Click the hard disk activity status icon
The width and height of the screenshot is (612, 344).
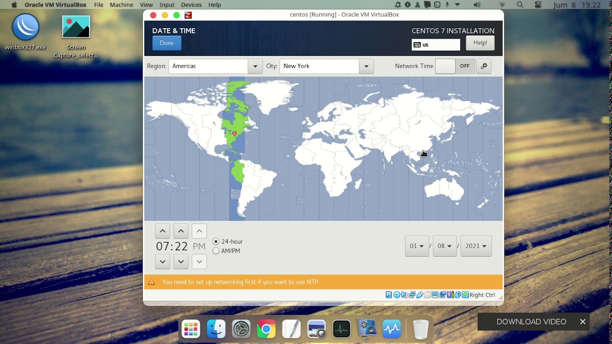click(389, 295)
